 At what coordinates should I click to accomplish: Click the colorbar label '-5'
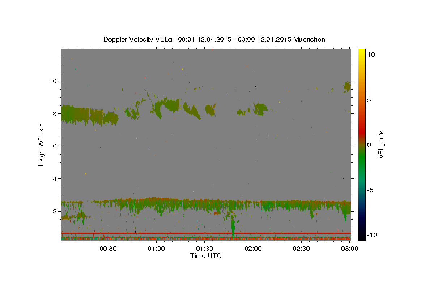(370, 190)
